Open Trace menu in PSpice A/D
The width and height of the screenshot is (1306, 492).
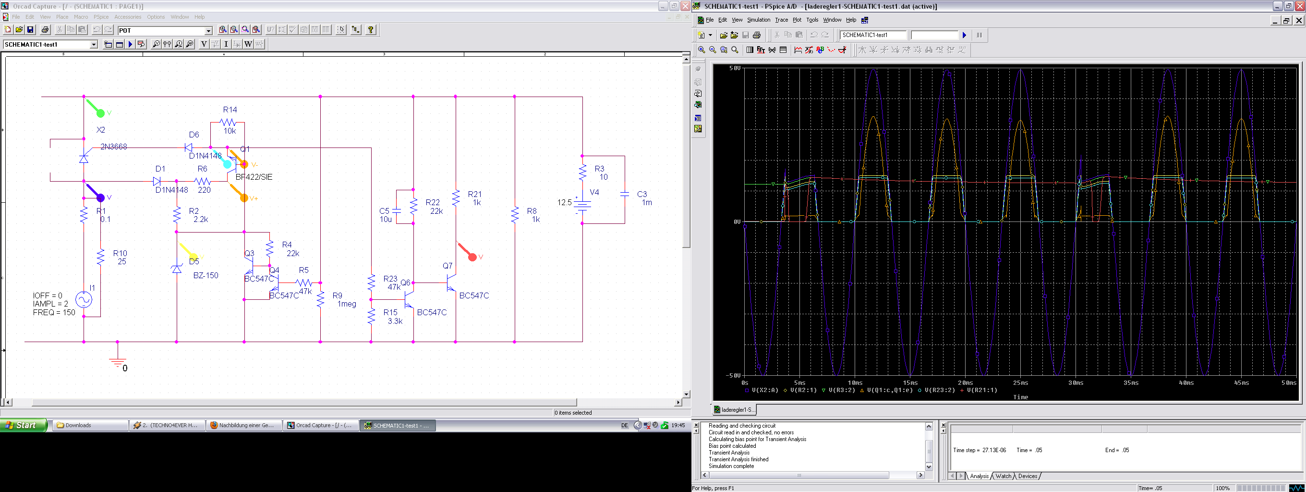tap(781, 20)
